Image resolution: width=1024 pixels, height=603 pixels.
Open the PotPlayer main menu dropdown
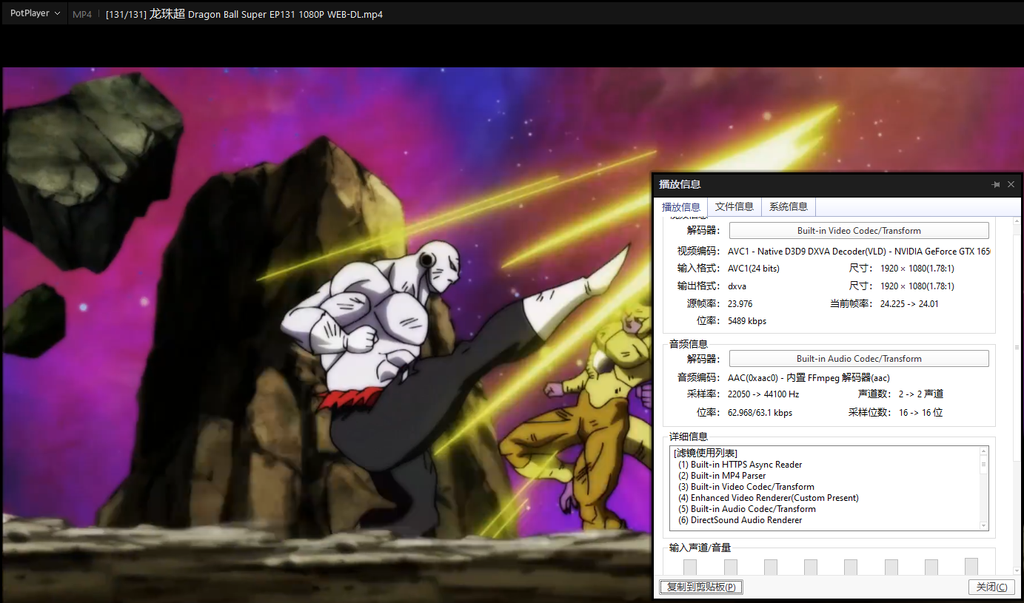[35, 13]
